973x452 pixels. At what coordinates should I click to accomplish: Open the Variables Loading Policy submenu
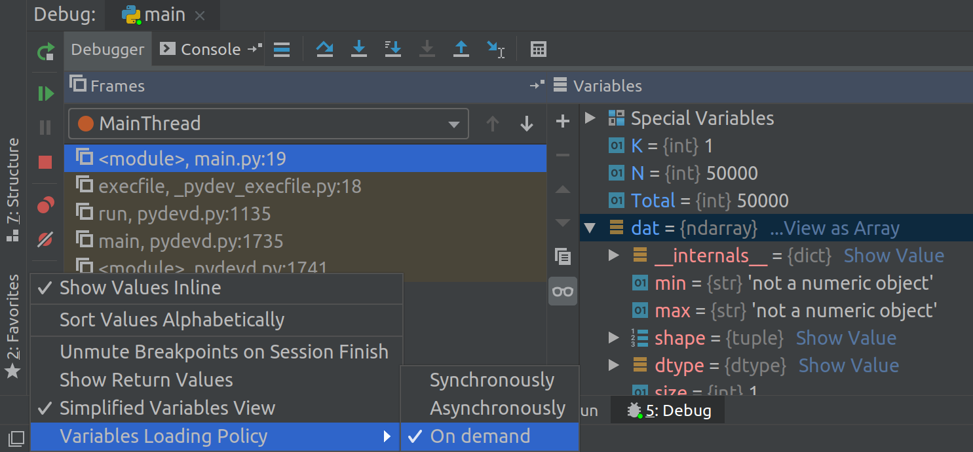(x=164, y=436)
